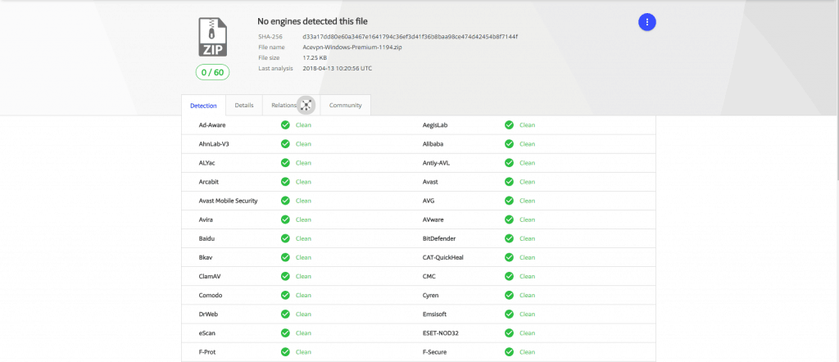Image resolution: width=839 pixels, height=362 pixels.
Task: Open the Details tab
Action: 244,106
